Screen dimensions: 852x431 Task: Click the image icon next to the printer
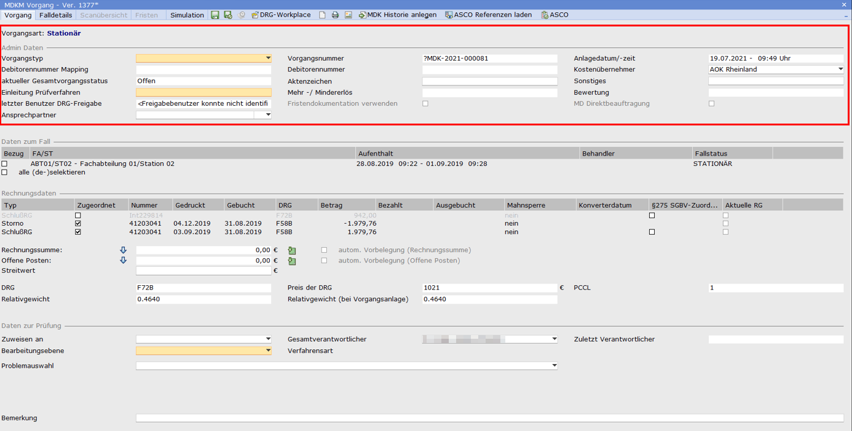tap(349, 15)
